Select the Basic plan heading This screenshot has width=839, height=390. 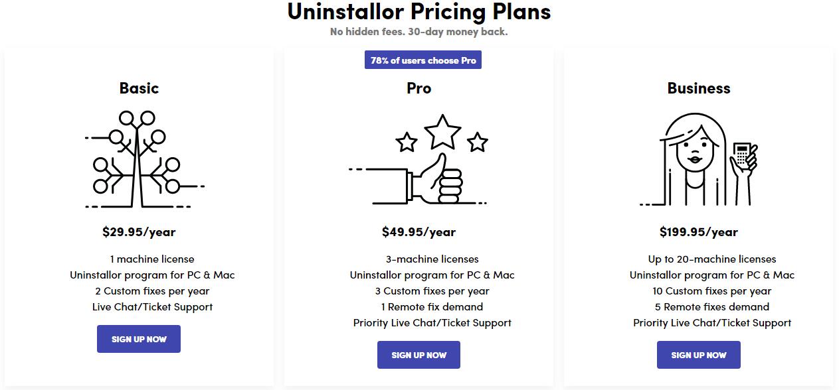coord(139,88)
